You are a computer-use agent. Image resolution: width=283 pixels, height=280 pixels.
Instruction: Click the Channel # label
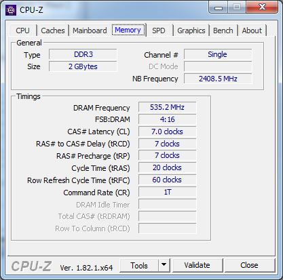(x=161, y=55)
